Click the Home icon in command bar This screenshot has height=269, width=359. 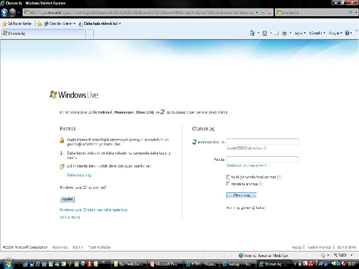click(x=252, y=33)
